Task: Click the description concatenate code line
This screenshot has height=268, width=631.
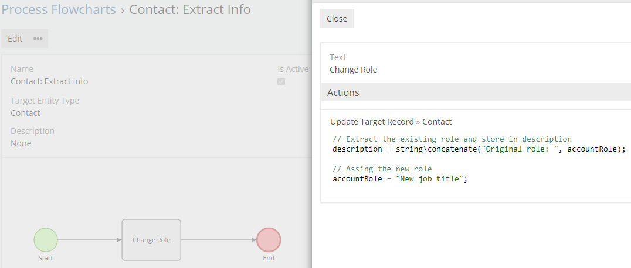Action: pos(479,149)
